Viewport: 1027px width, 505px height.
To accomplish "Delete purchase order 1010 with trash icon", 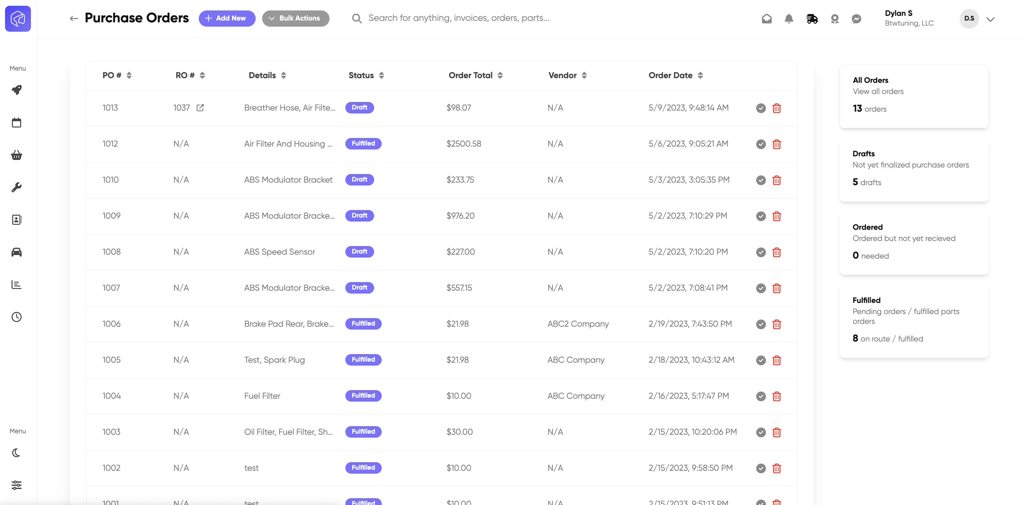I will pos(777,180).
